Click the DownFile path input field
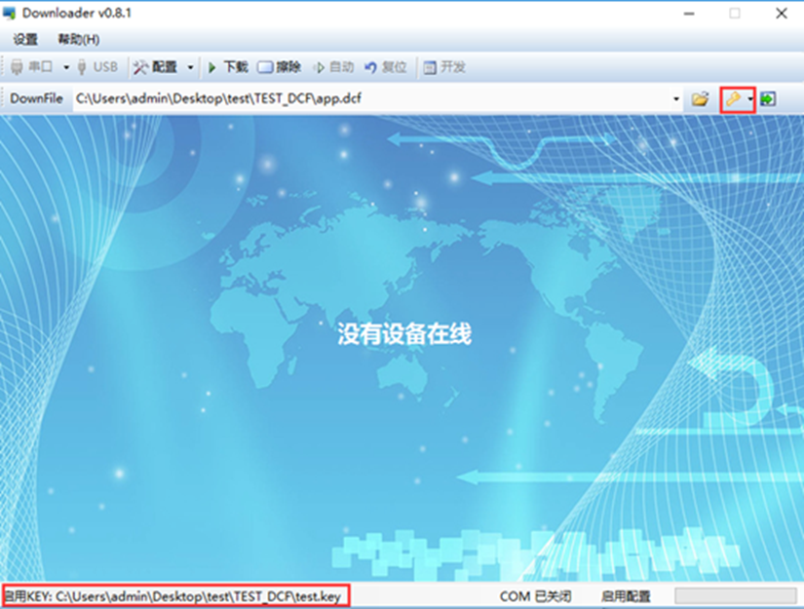804x609 pixels. pos(371,98)
